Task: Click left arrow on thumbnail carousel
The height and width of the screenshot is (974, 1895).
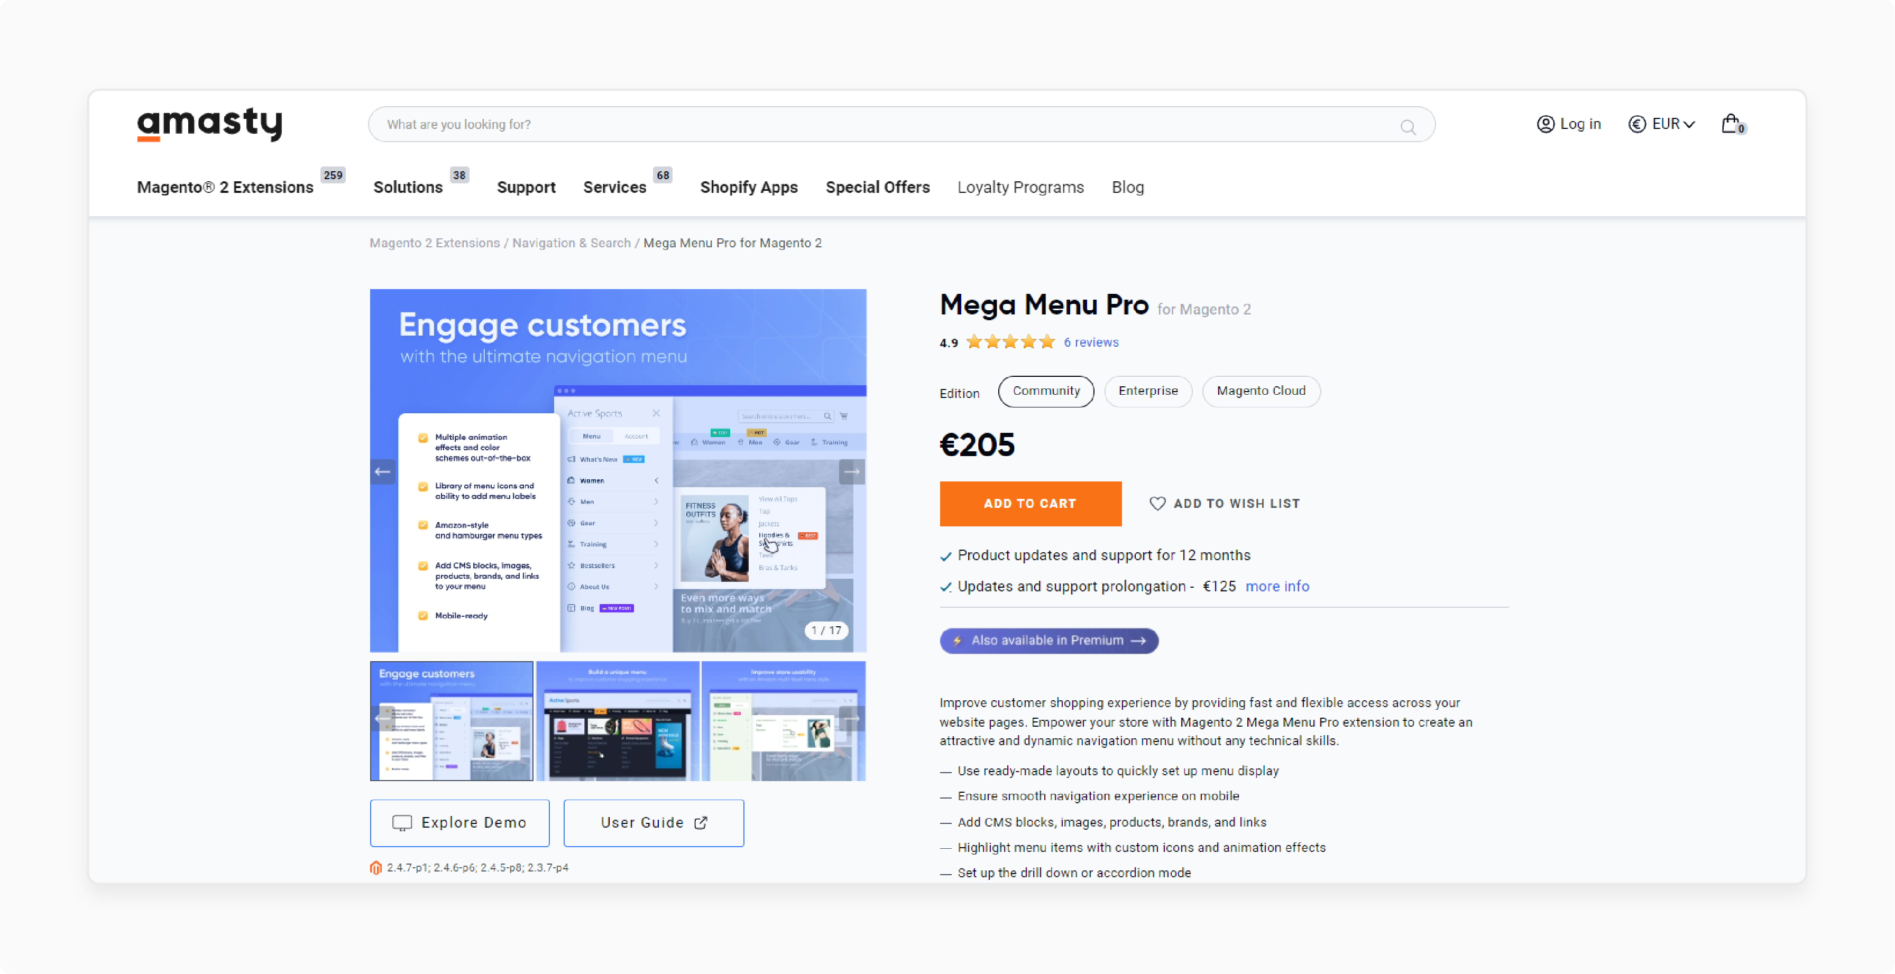Action: tap(382, 718)
